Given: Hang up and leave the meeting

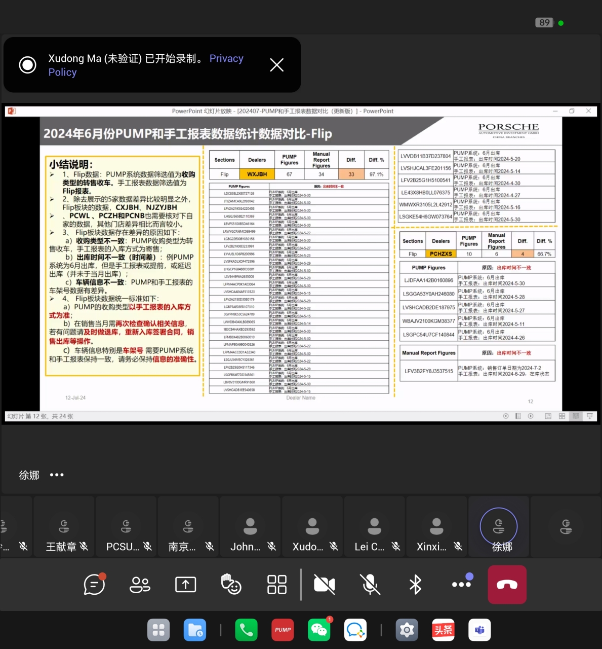Looking at the screenshot, I should (507, 585).
